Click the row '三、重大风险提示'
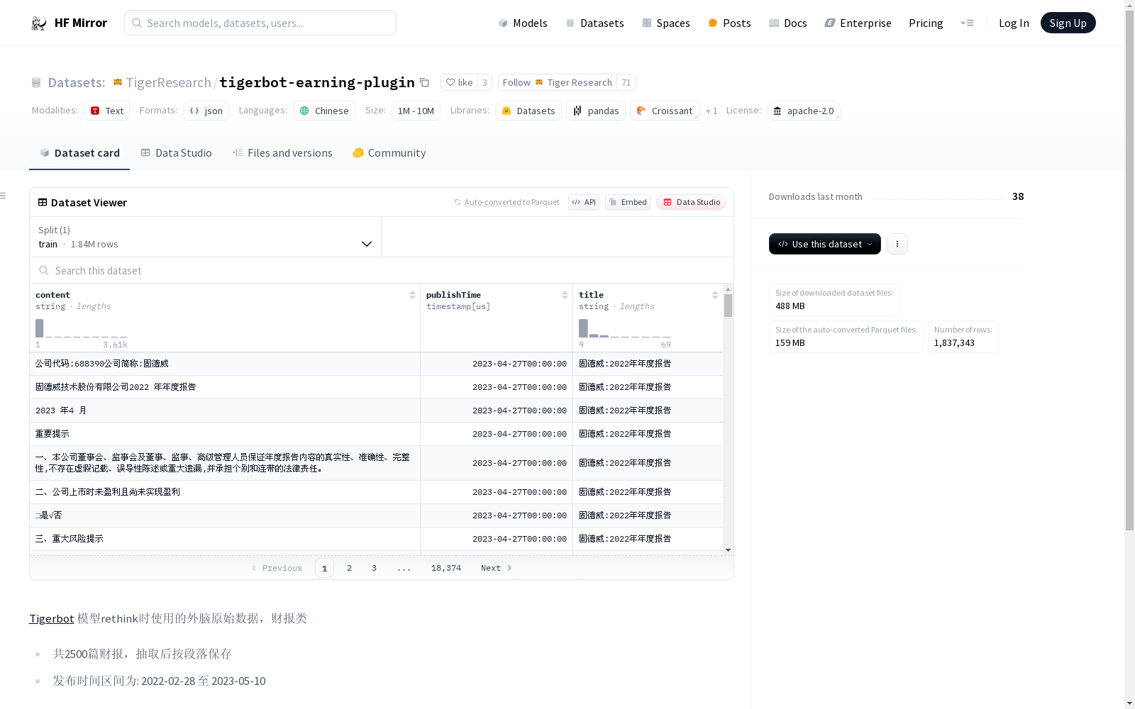This screenshot has height=709, width=1135. (x=376, y=539)
